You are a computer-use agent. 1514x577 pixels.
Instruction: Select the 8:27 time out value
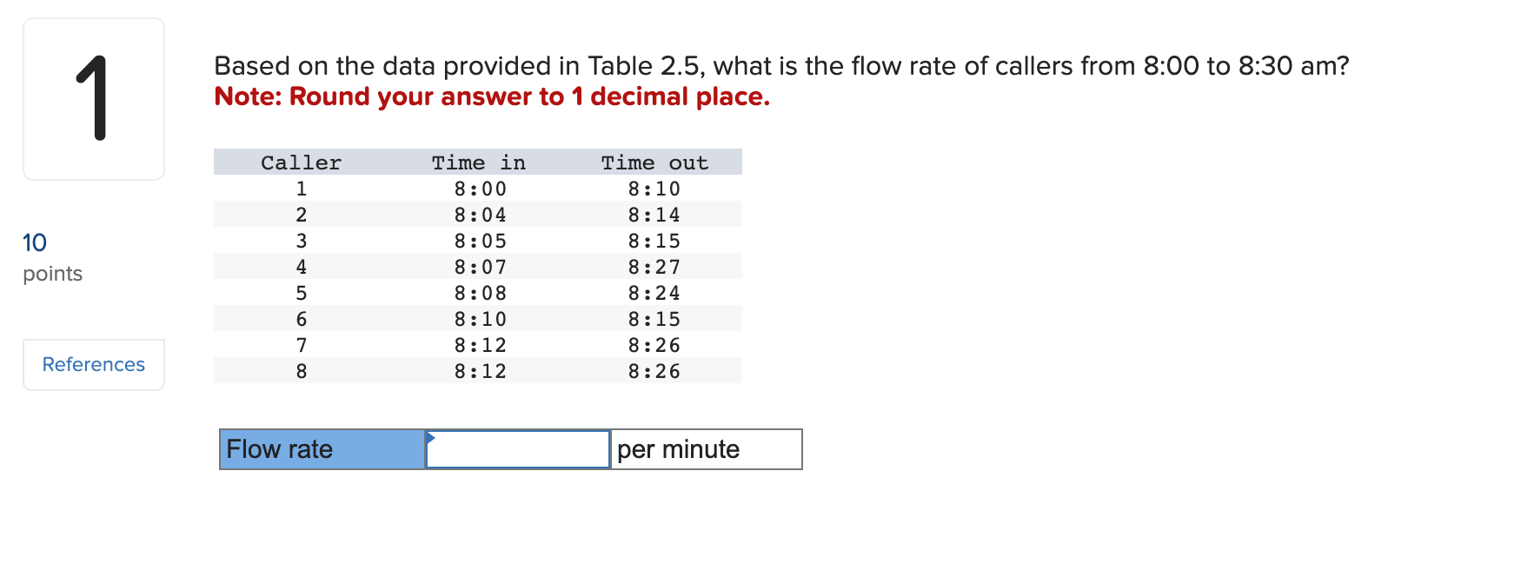click(654, 267)
